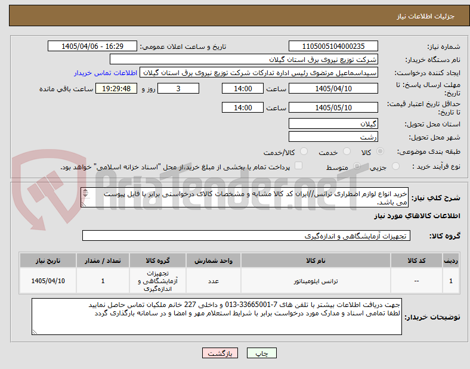Viewport: 470px width, 369px height.
Task: Click the scroll stepper in description box
Action: click(85, 193)
